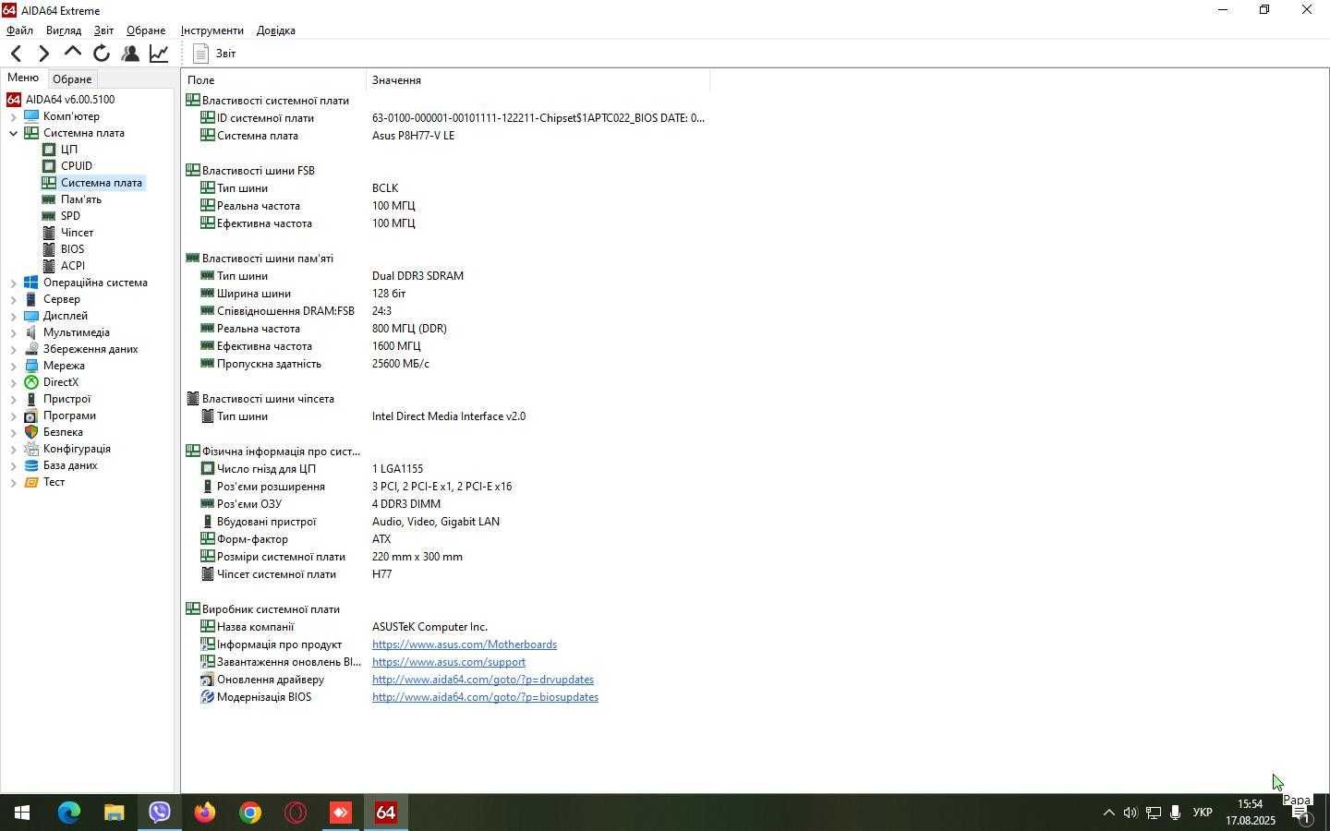Open the asus.com/support BIOS download link
This screenshot has height=831, width=1330.
coord(449,662)
